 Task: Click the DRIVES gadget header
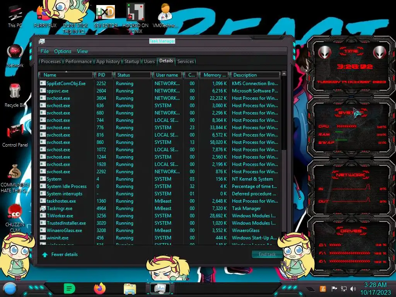(350, 230)
